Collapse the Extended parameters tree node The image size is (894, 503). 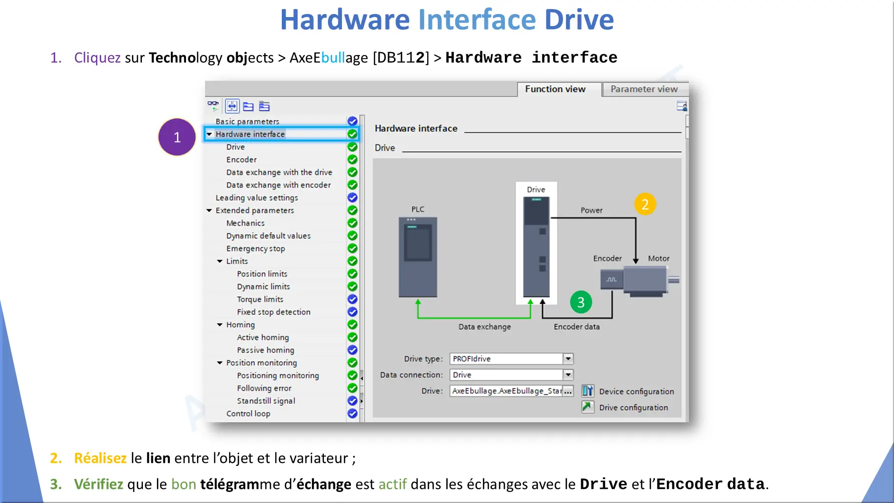[x=210, y=211]
